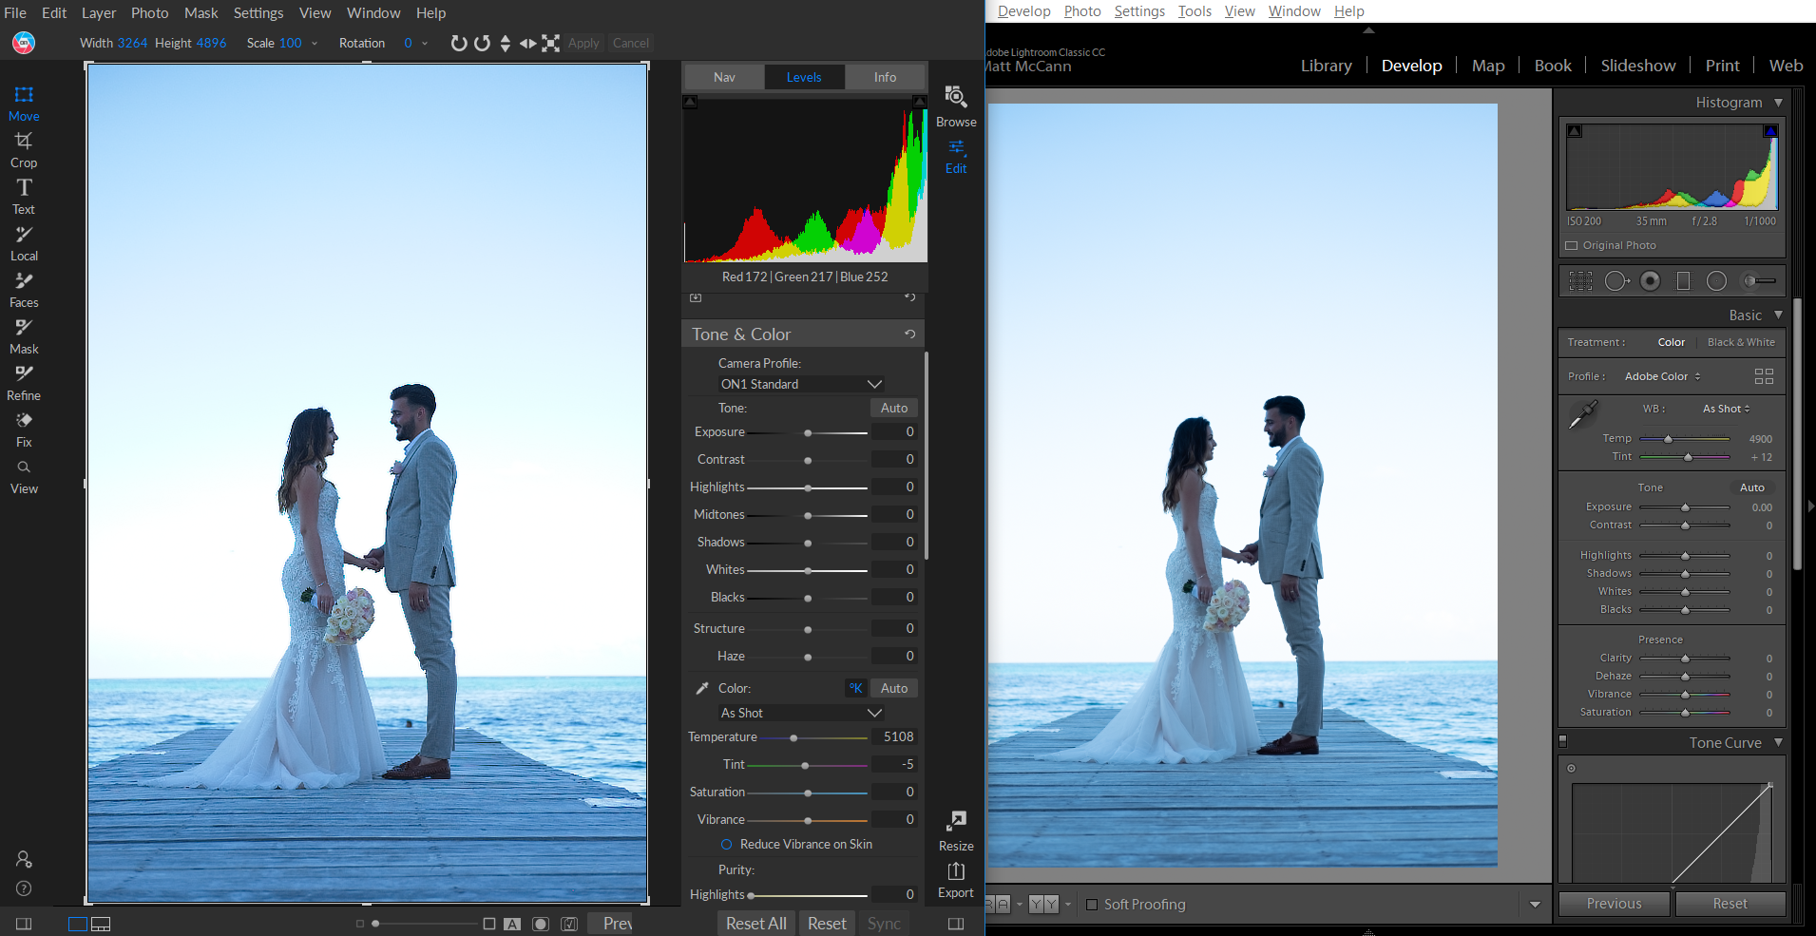Viewport: 1816px width, 936px height.
Task: Select the Faces tool
Action: click(24, 289)
